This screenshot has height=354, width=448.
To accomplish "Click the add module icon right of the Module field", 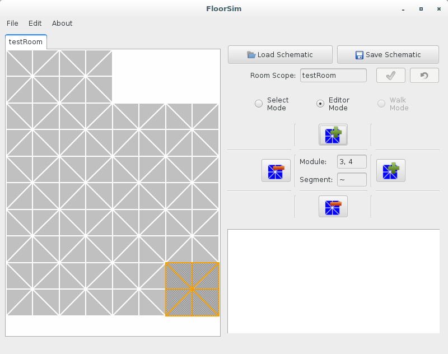I will coord(390,171).
